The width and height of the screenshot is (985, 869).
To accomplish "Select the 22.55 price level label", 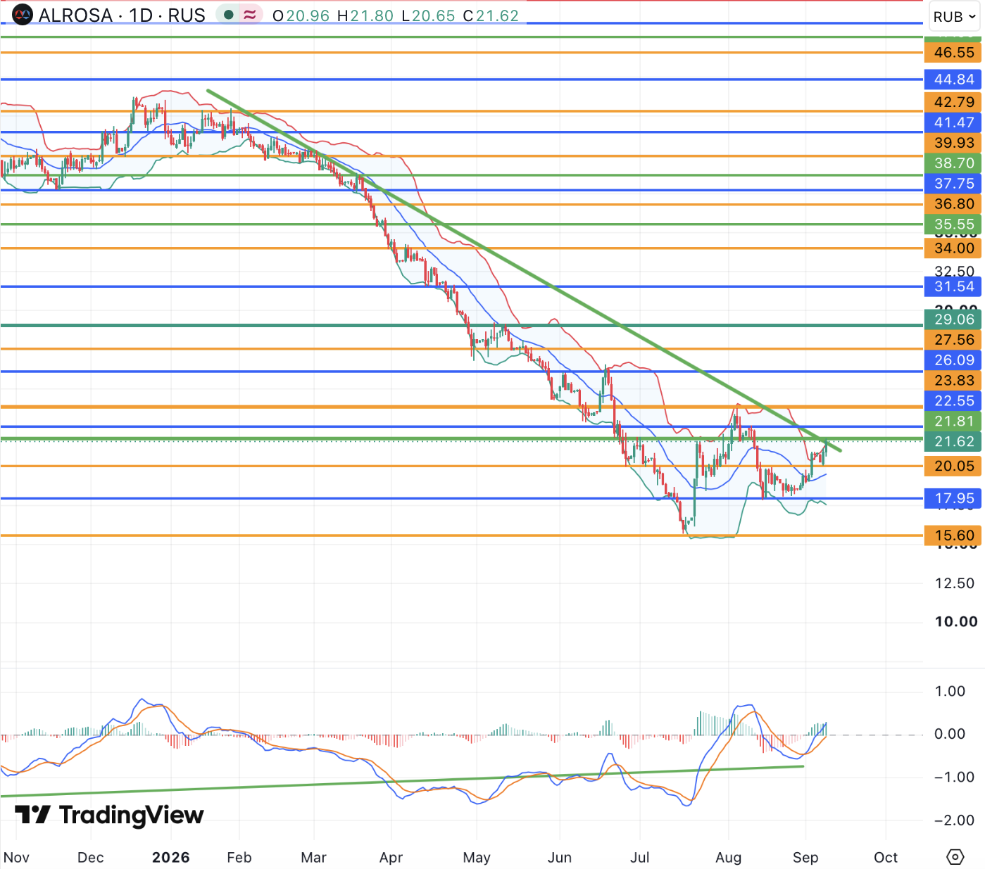I will pyautogui.click(x=954, y=401).
